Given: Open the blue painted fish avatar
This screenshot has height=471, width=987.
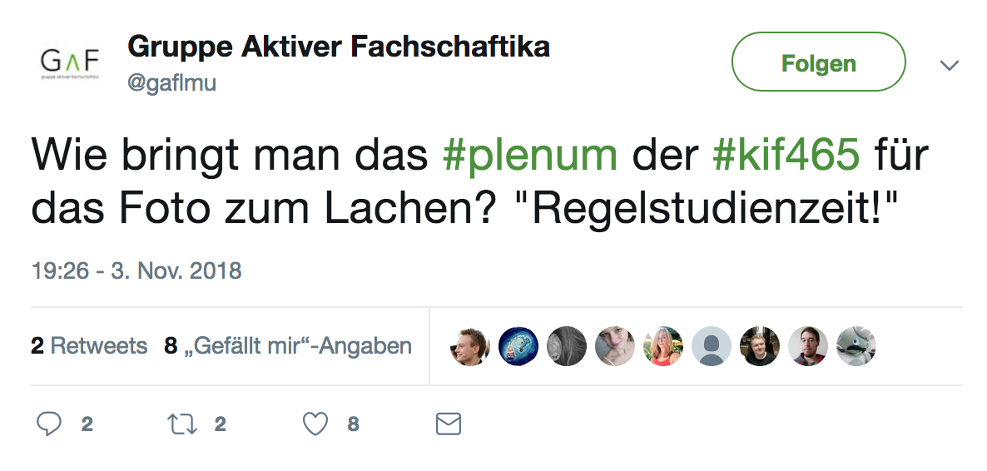Looking at the screenshot, I should point(518,346).
